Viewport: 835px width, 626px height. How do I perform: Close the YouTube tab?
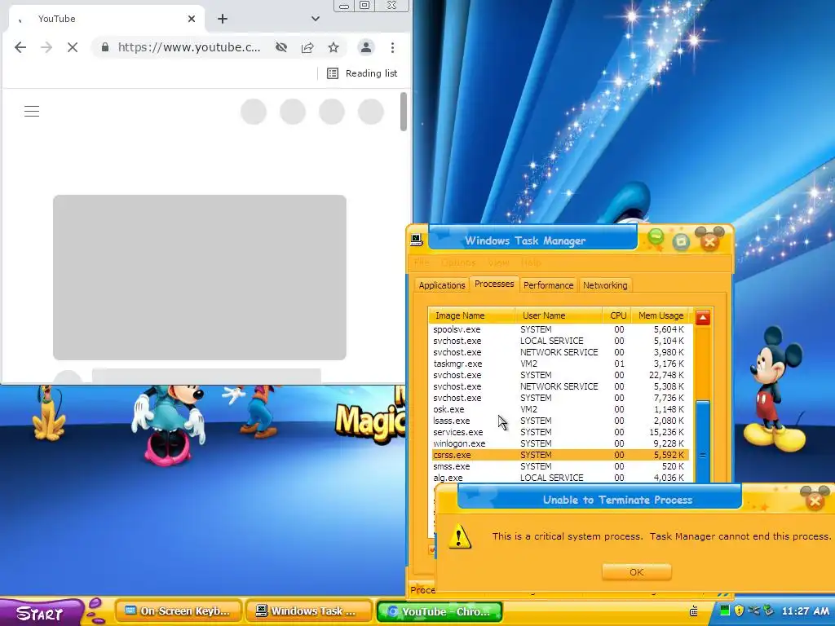(192, 19)
